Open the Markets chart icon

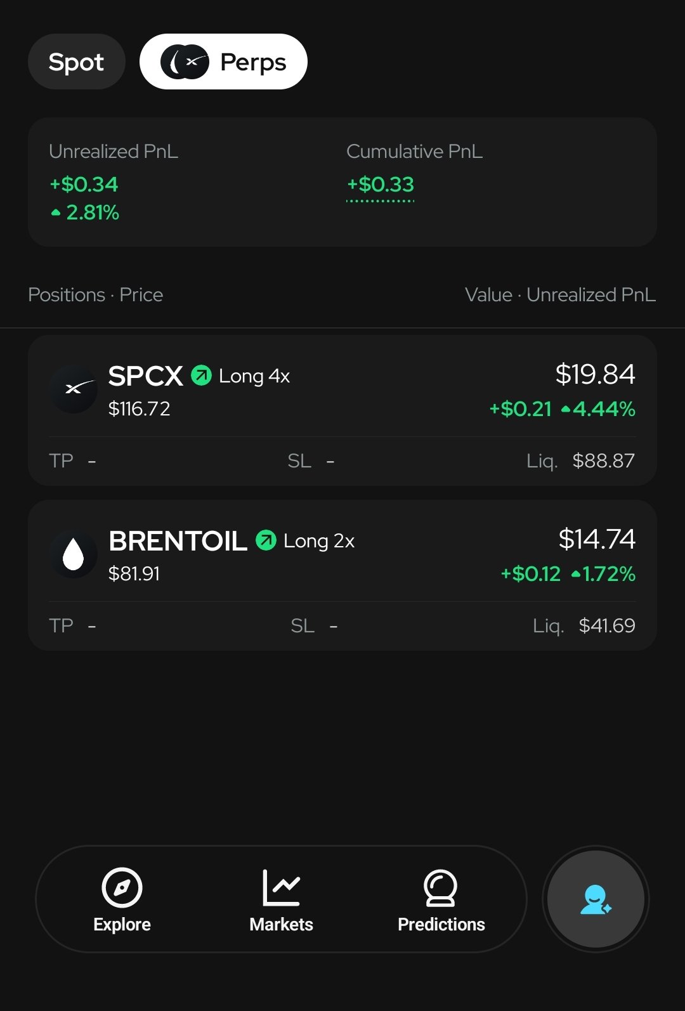coord(281,887)
